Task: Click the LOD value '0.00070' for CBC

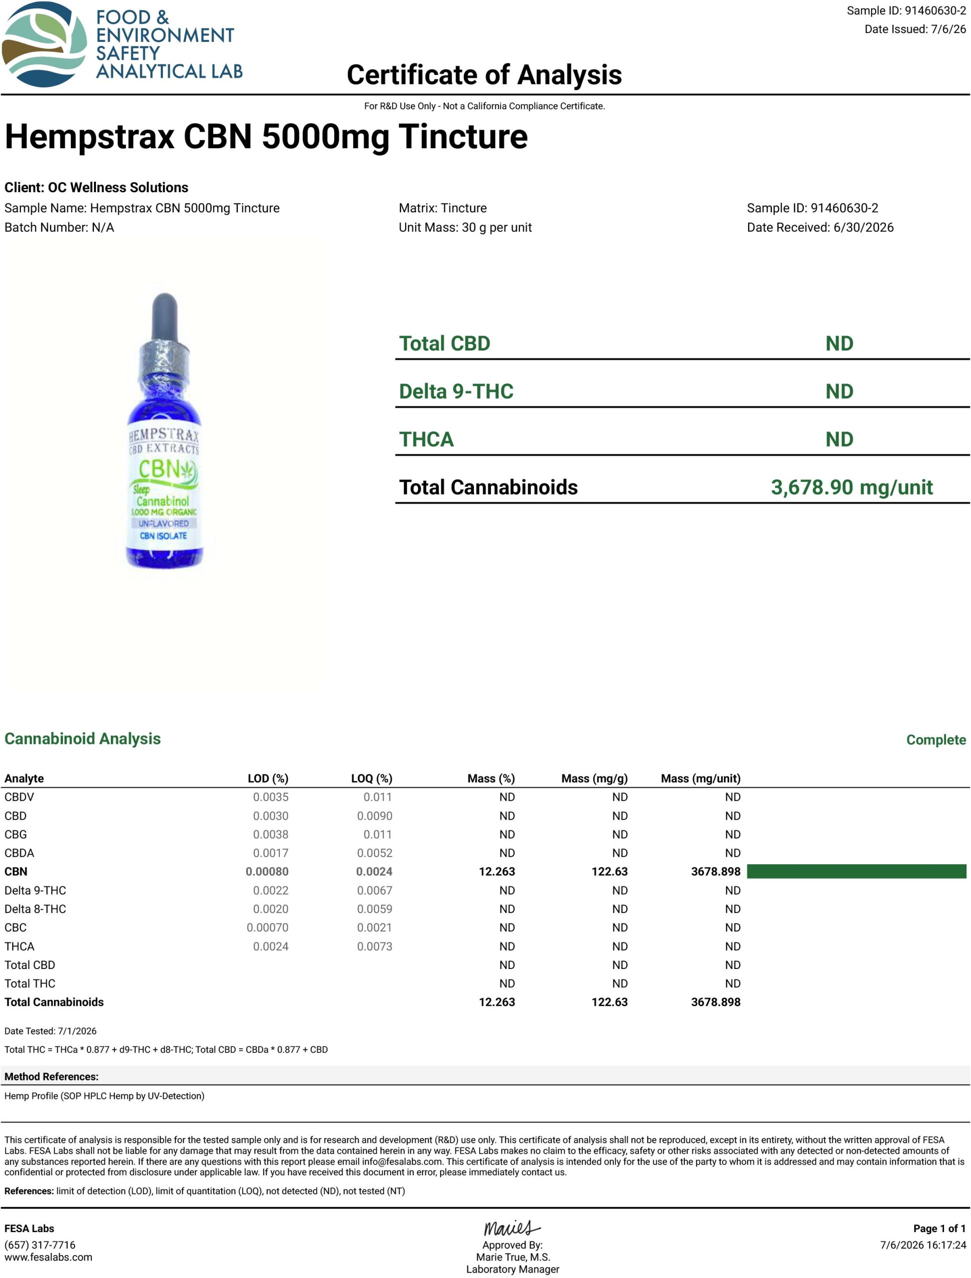Action: tap(268, 928)
